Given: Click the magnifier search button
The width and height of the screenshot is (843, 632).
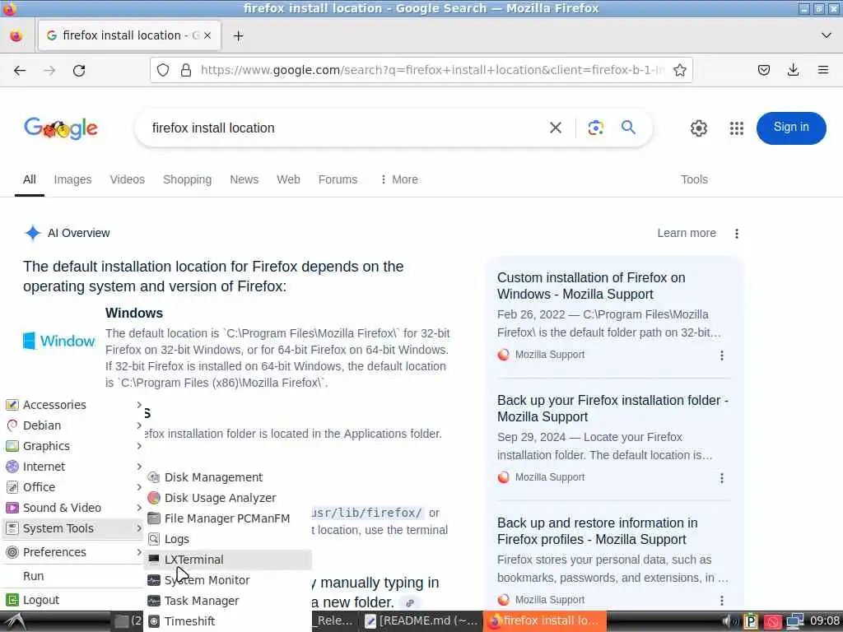Looking at the screenshot, I should pyautogui.click(x=628, y=128).
